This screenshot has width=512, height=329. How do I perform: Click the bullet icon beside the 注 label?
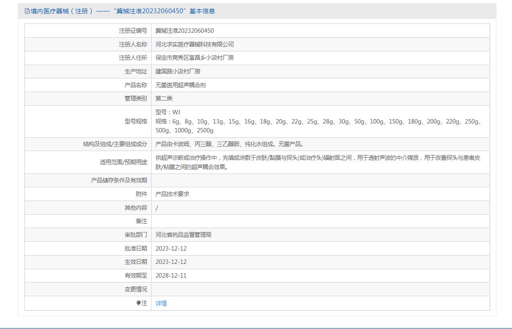138,303
